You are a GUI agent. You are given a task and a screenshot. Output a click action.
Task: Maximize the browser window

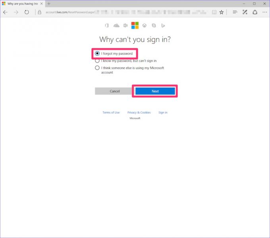click(x=255, y=4)
